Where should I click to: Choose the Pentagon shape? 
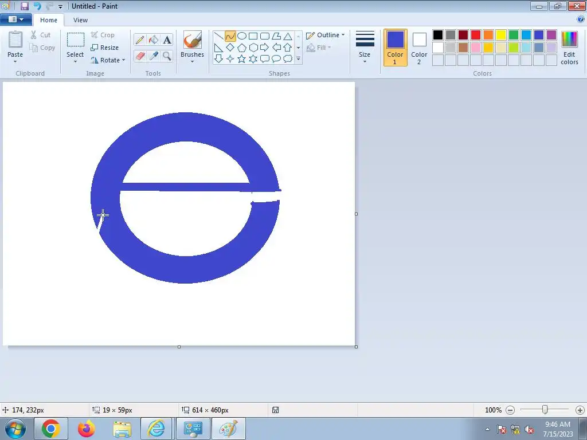pyautogui.click(x=242, y=48)
